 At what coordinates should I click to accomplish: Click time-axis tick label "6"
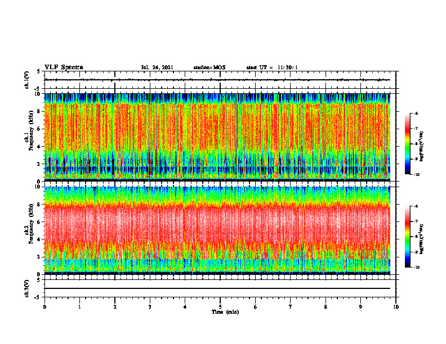(x=256, y=307)
